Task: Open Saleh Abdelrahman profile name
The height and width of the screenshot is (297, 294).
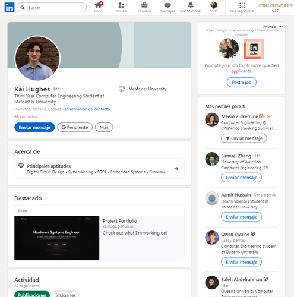Action: coord(242,279)
